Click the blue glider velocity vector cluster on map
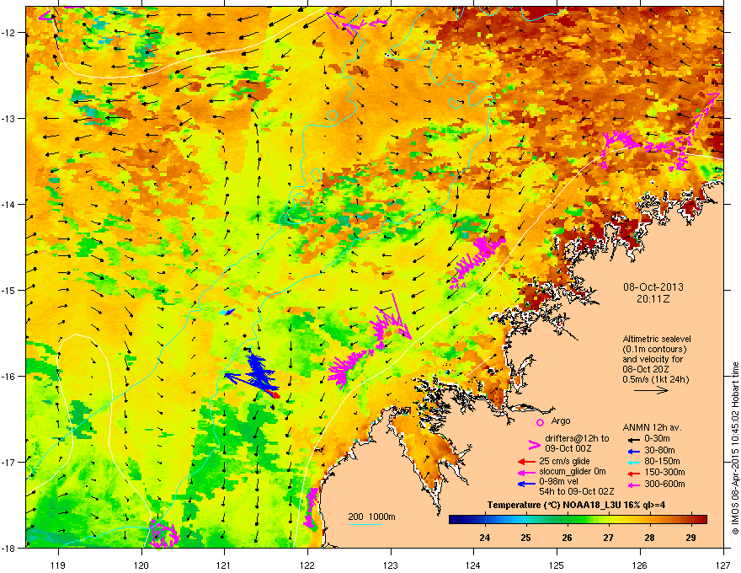The image size is (741, 573). (259, 372)
